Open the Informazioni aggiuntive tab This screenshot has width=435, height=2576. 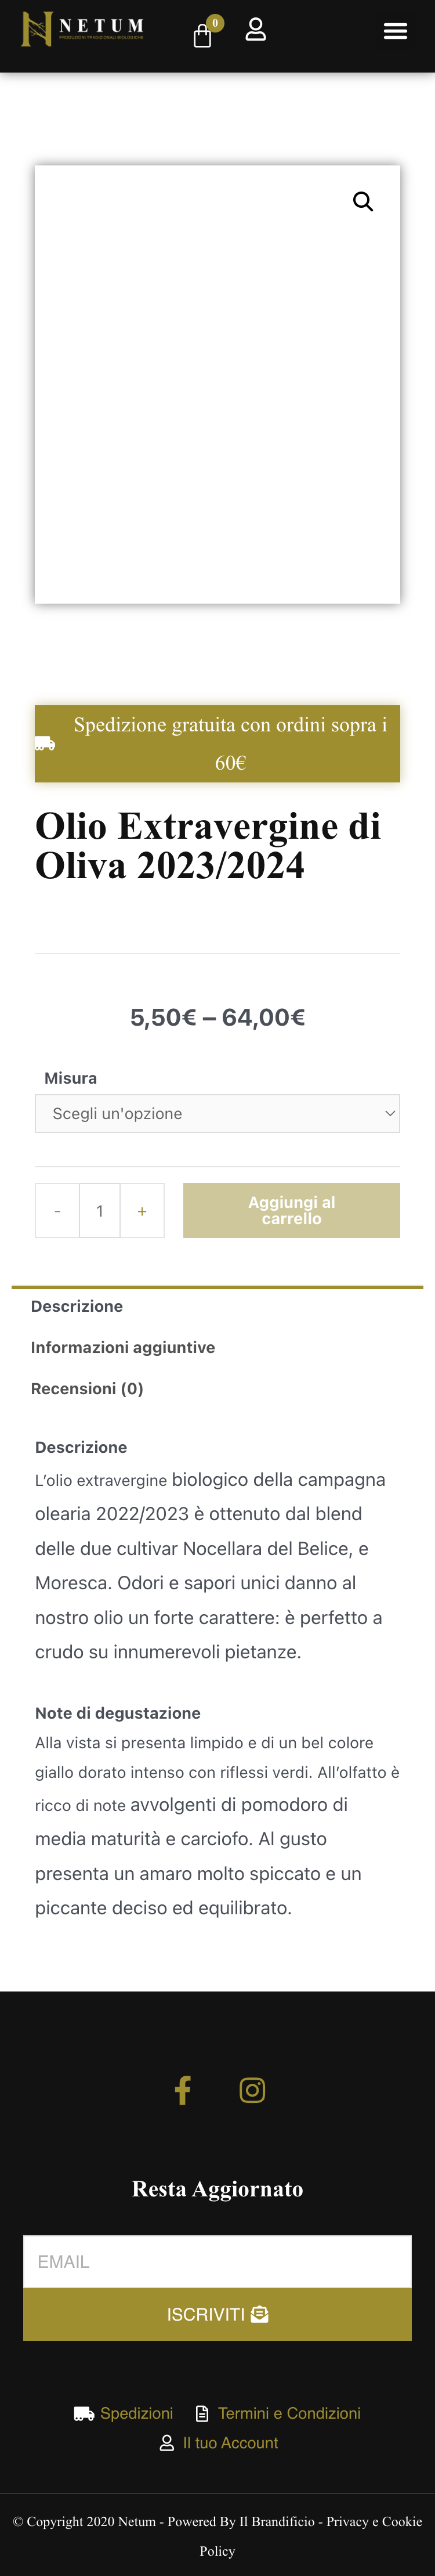[123, 1347]
